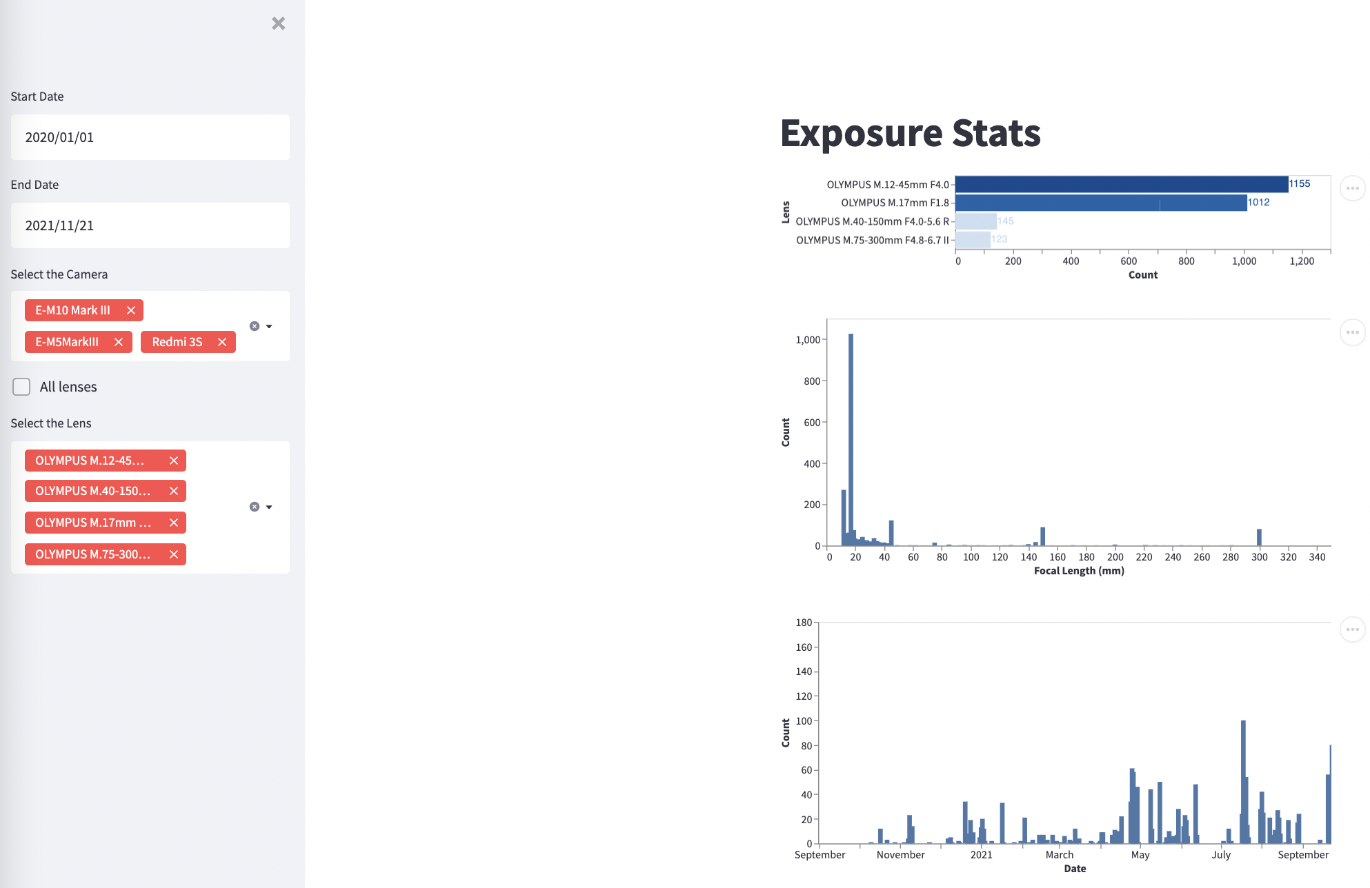Screen dimensions: 1370x888
Task: Open the lens chart options menu
Action: click(1352, 188)
